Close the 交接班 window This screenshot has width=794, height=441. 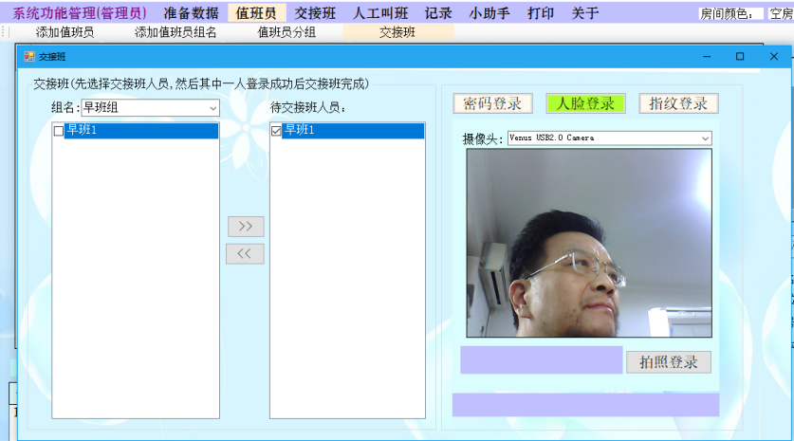tap(774, 56)
